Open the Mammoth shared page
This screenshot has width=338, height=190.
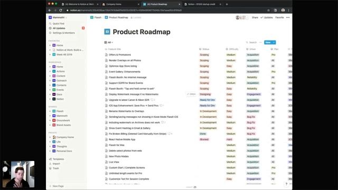pos(62,116)
